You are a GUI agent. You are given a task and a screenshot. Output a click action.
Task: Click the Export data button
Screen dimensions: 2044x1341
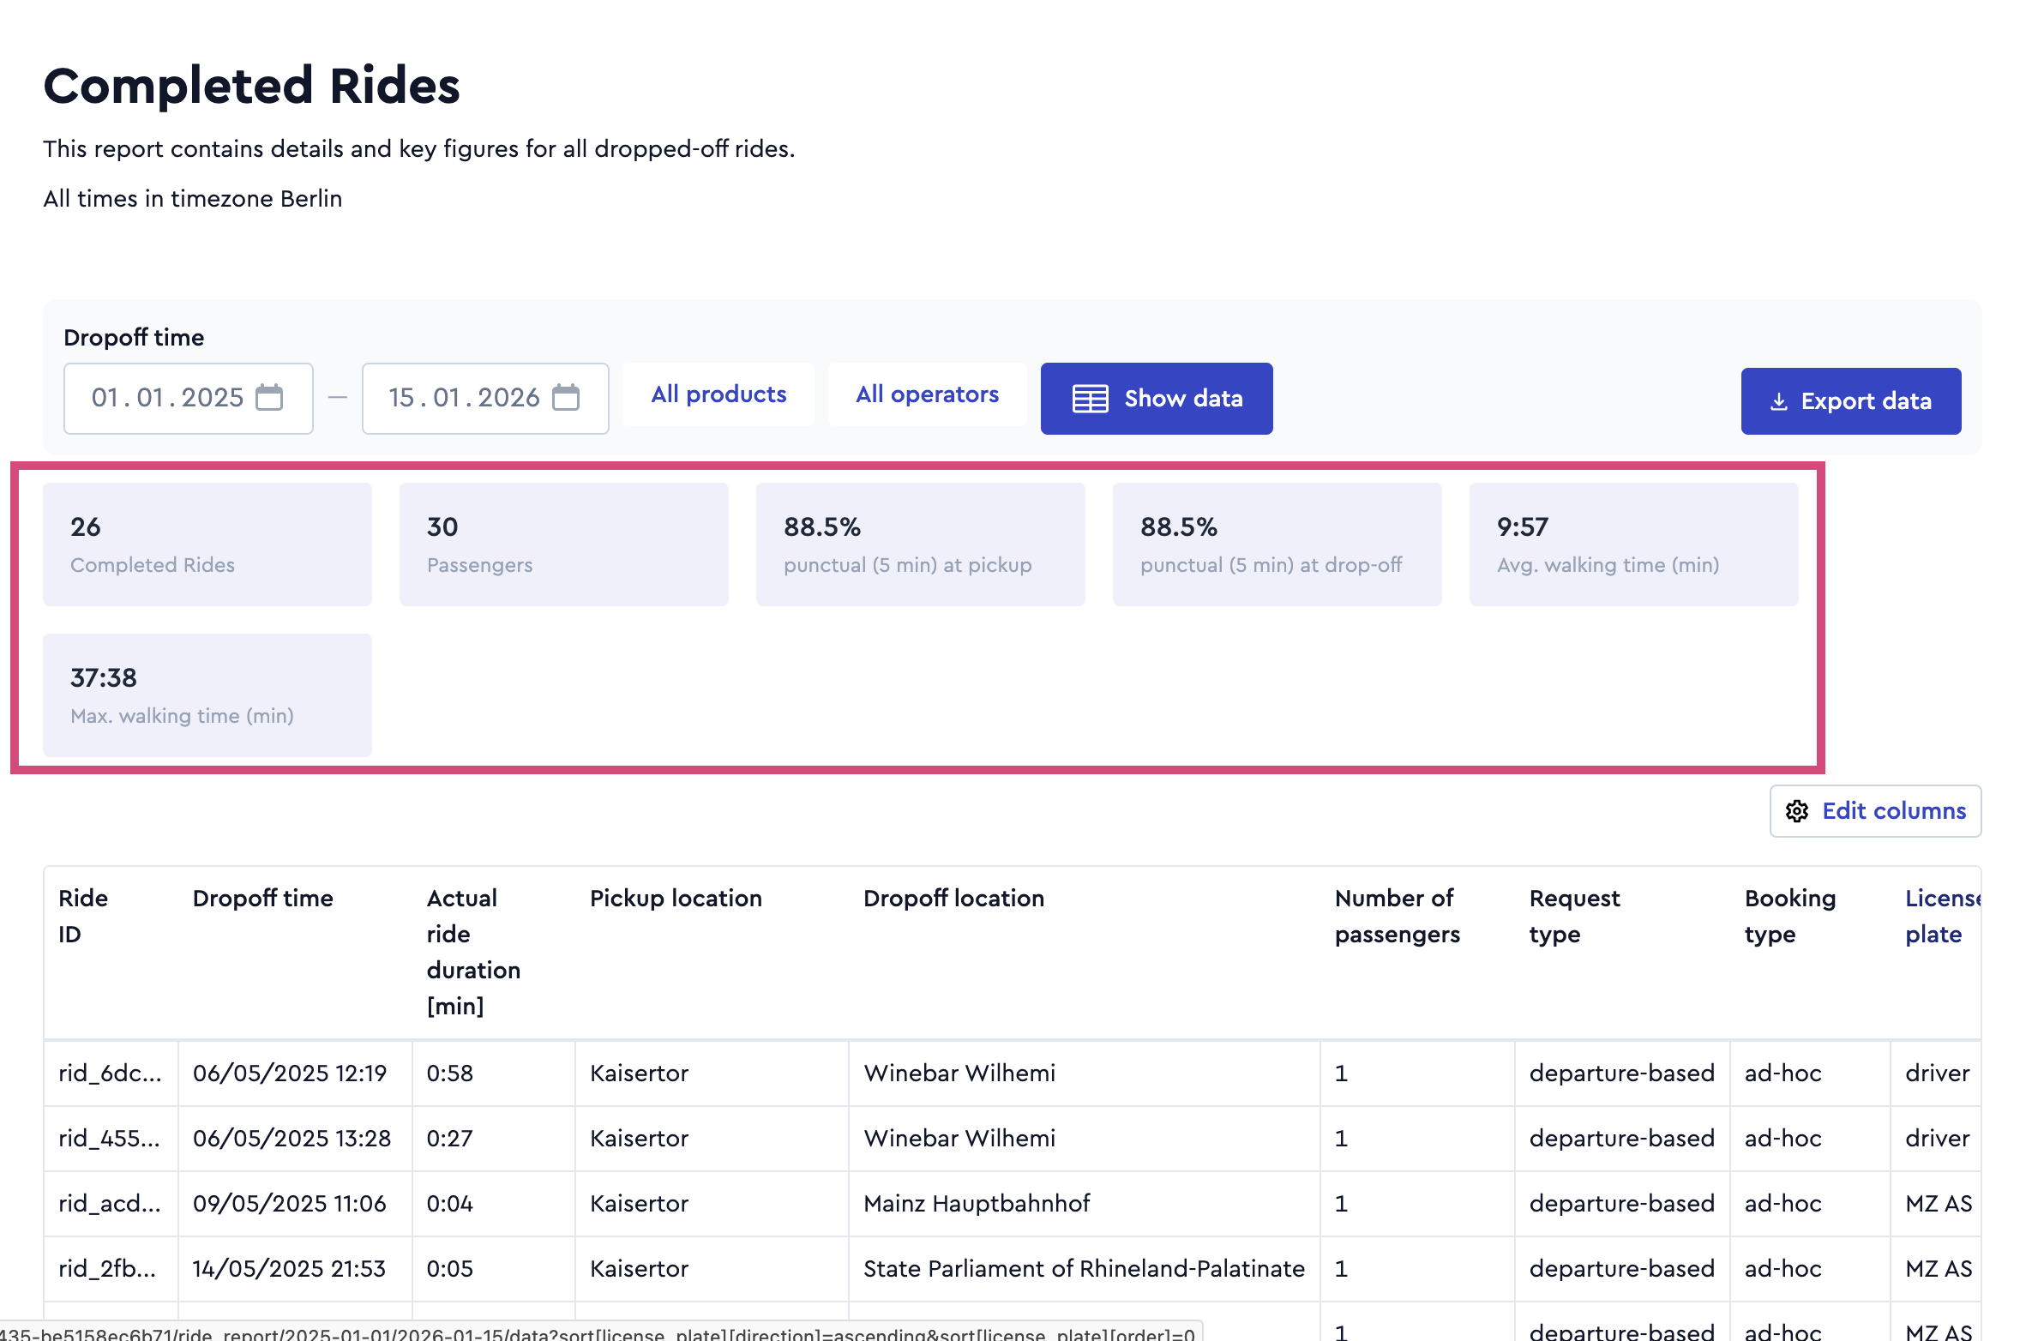point(1852,401)
